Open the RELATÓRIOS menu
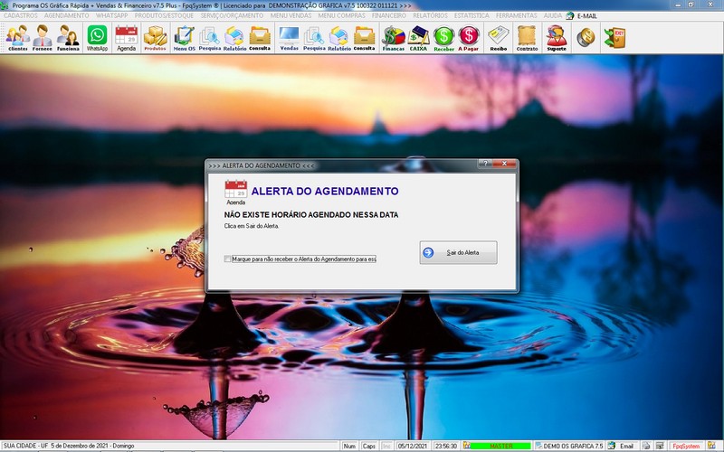This screenshot has width=724, height=452. coord(430,15)
